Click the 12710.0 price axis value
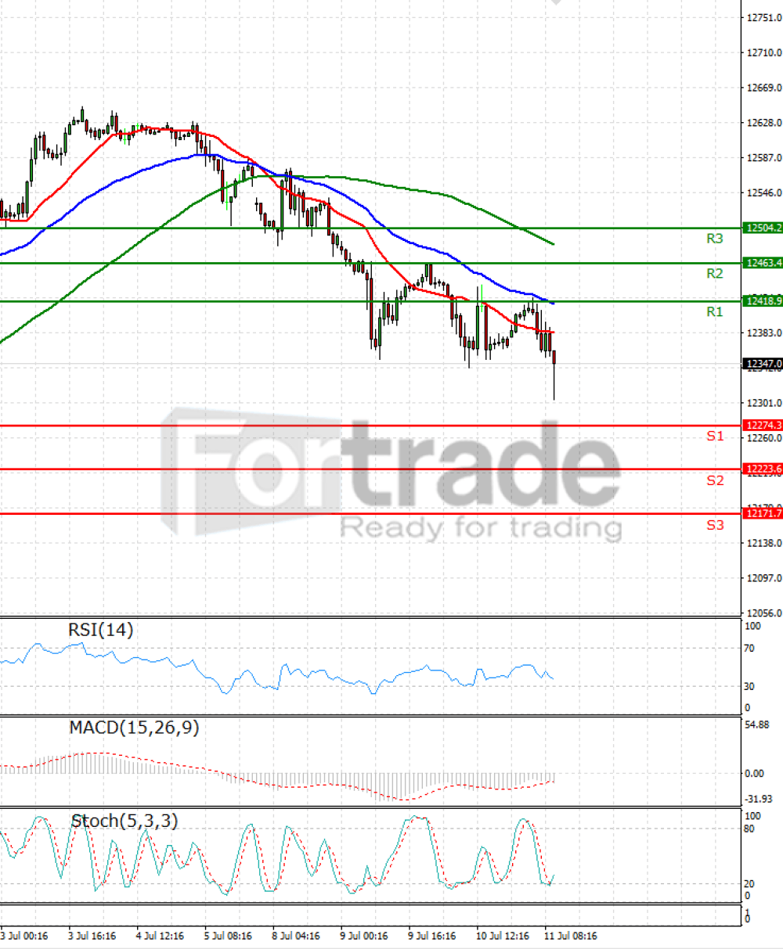 pyautogui.click(x=764, y=52)
